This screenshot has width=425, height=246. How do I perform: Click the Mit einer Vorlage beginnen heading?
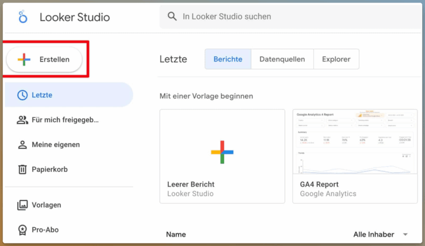(x=206, y=96)
